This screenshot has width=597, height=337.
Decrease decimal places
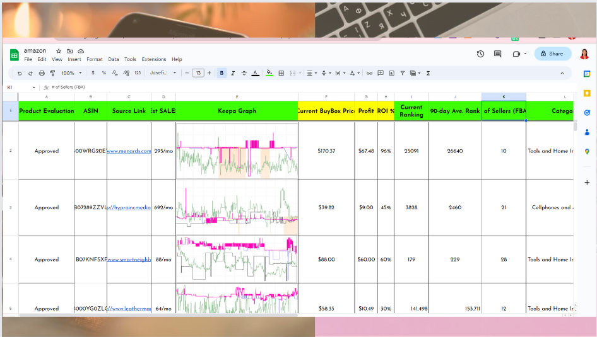[x=115, y=73]
